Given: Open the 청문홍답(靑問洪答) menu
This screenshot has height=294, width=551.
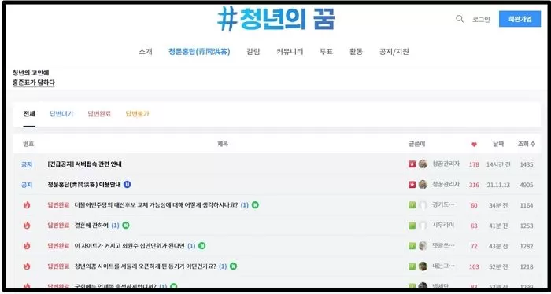Looking at the screenshot, I should pyautogui.click(x=199, y=52).
